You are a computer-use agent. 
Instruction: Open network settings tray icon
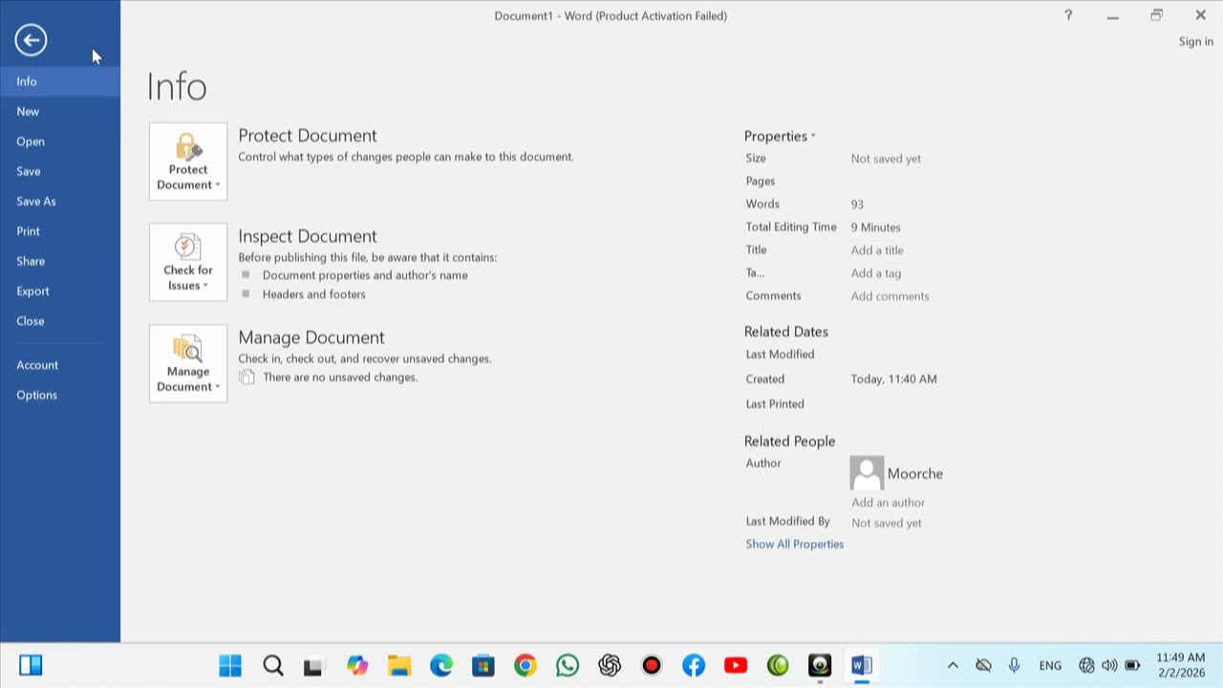(x=1086, y=665)
